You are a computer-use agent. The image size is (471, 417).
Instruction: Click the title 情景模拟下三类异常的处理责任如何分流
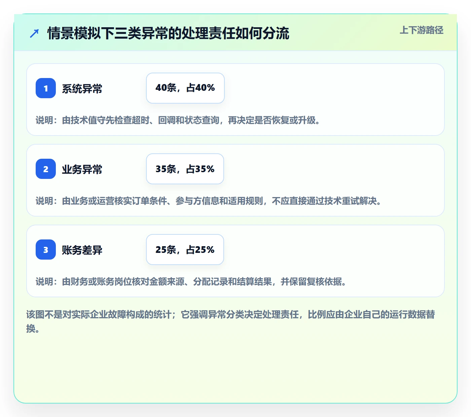(x=168, y=33)
